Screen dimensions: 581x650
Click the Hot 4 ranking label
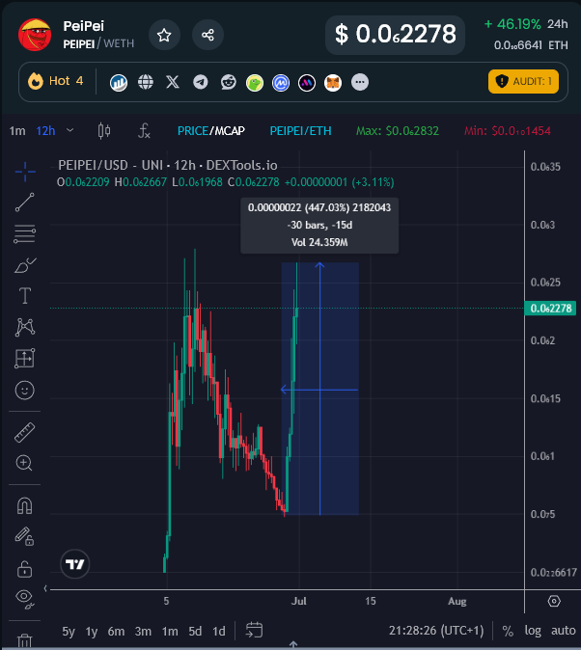pos(56,81)
